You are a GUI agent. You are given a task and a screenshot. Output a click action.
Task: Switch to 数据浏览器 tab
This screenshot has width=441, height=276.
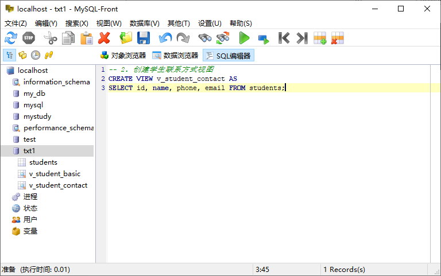coord(175,55)
